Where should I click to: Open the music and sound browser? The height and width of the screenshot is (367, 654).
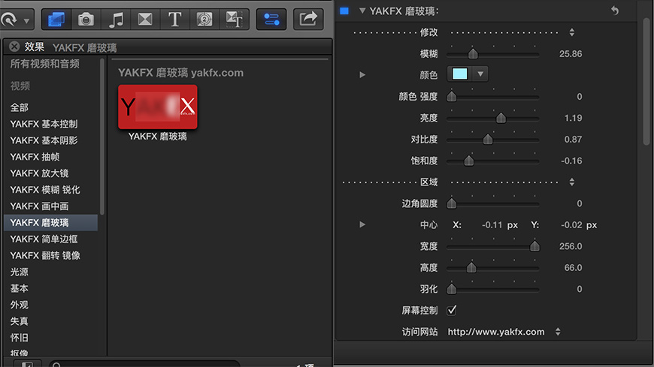[116, 20]
